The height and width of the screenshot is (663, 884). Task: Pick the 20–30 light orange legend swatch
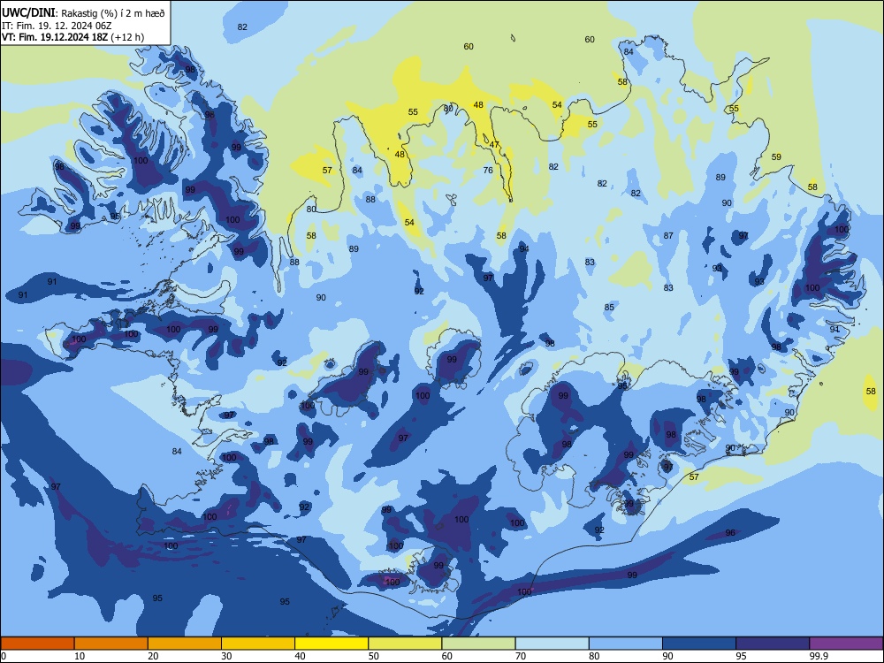185,644
